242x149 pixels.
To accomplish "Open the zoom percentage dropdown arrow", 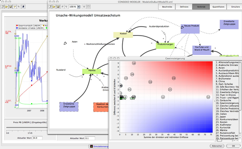I will pos(79,7).
